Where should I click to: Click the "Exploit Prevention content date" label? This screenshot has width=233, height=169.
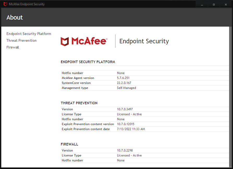(85, 129)
